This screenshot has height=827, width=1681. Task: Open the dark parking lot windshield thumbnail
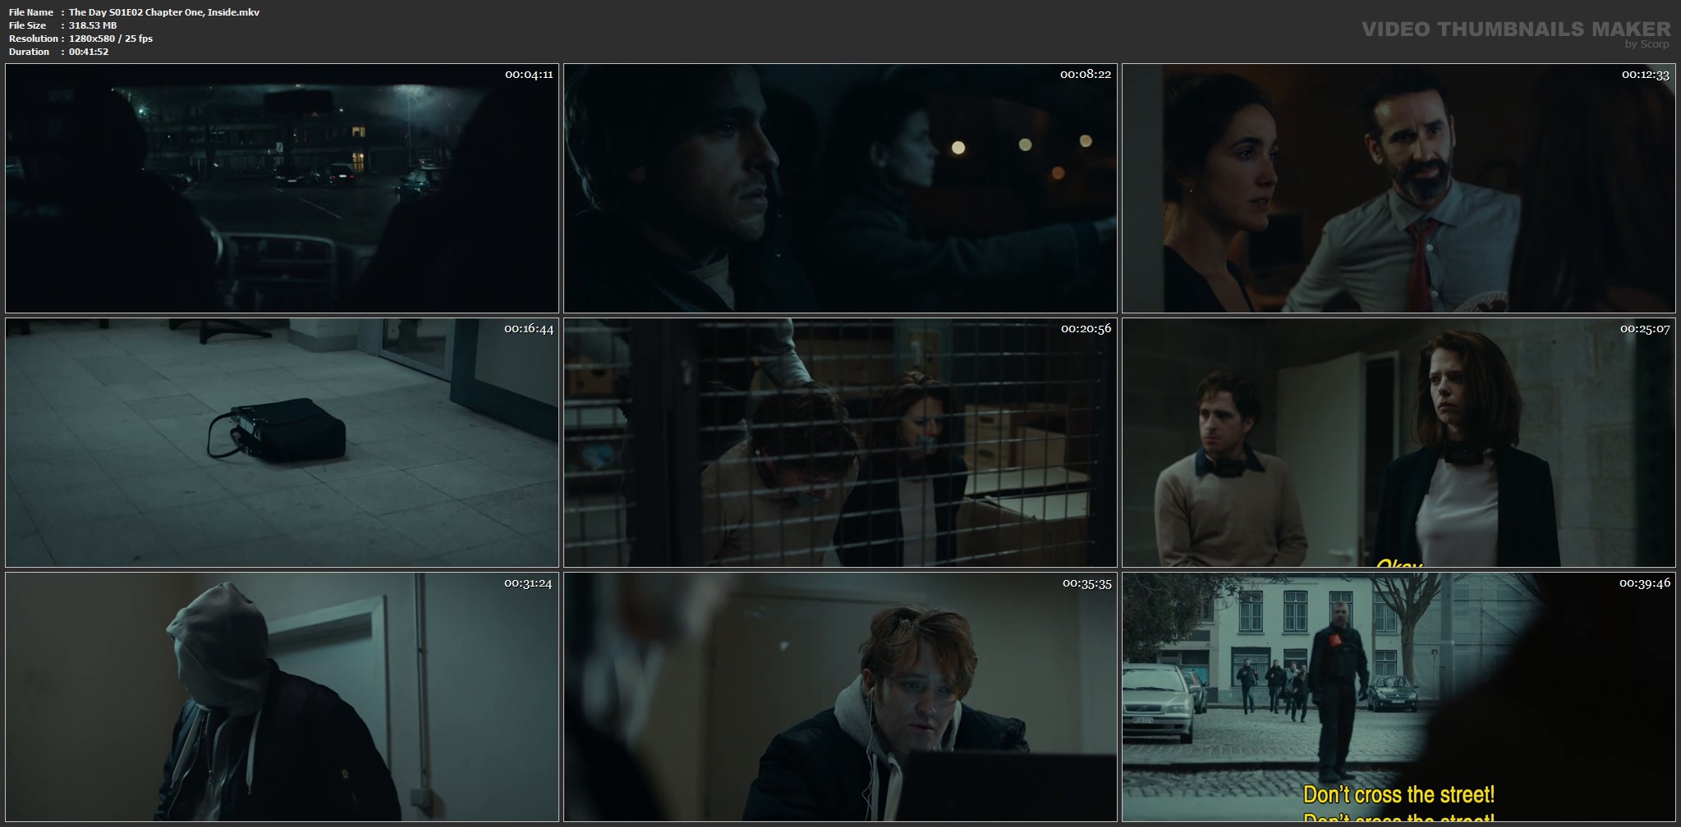pos(282,188)
